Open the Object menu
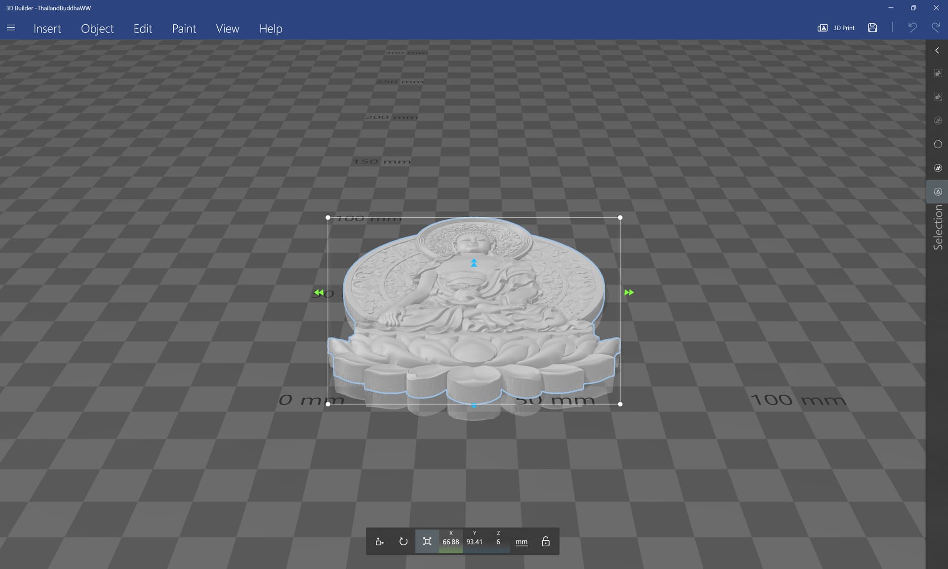948x569 pixels. click(x=97, y=29)
